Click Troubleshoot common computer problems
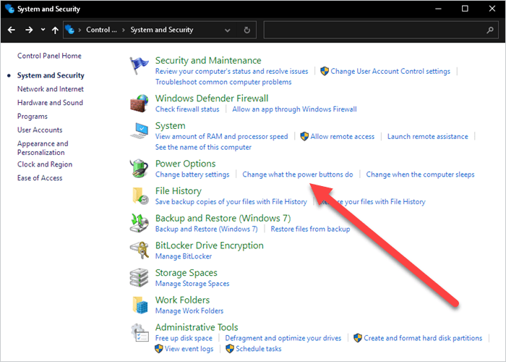 (223, 82)
